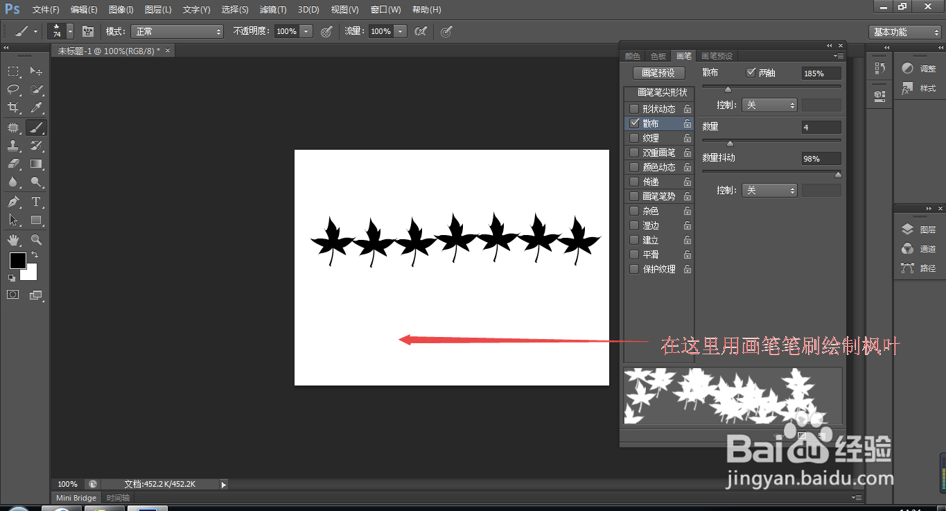946x511 pixels.
Task: Open the 流量 flow slider dropdown
Action: click(x=400, y=31)
